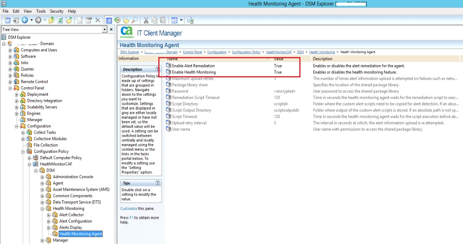Collapse the Control Panel tree node
The image size is (463, 244).
click(x=10, y=88)
